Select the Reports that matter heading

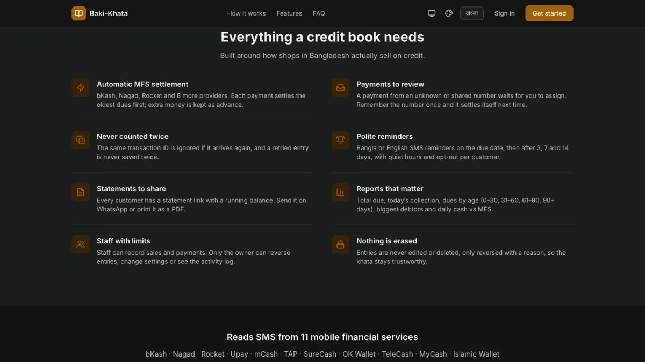click(x=390, y=189)
